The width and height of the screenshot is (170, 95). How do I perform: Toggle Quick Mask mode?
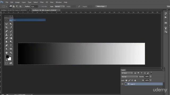pos(6,63)
